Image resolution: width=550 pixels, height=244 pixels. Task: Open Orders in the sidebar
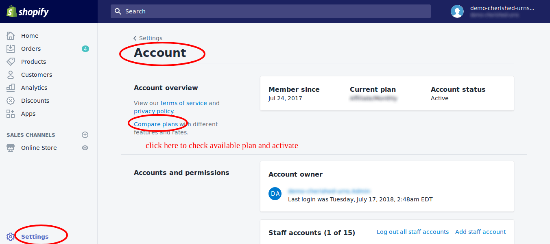pos(31,49)
